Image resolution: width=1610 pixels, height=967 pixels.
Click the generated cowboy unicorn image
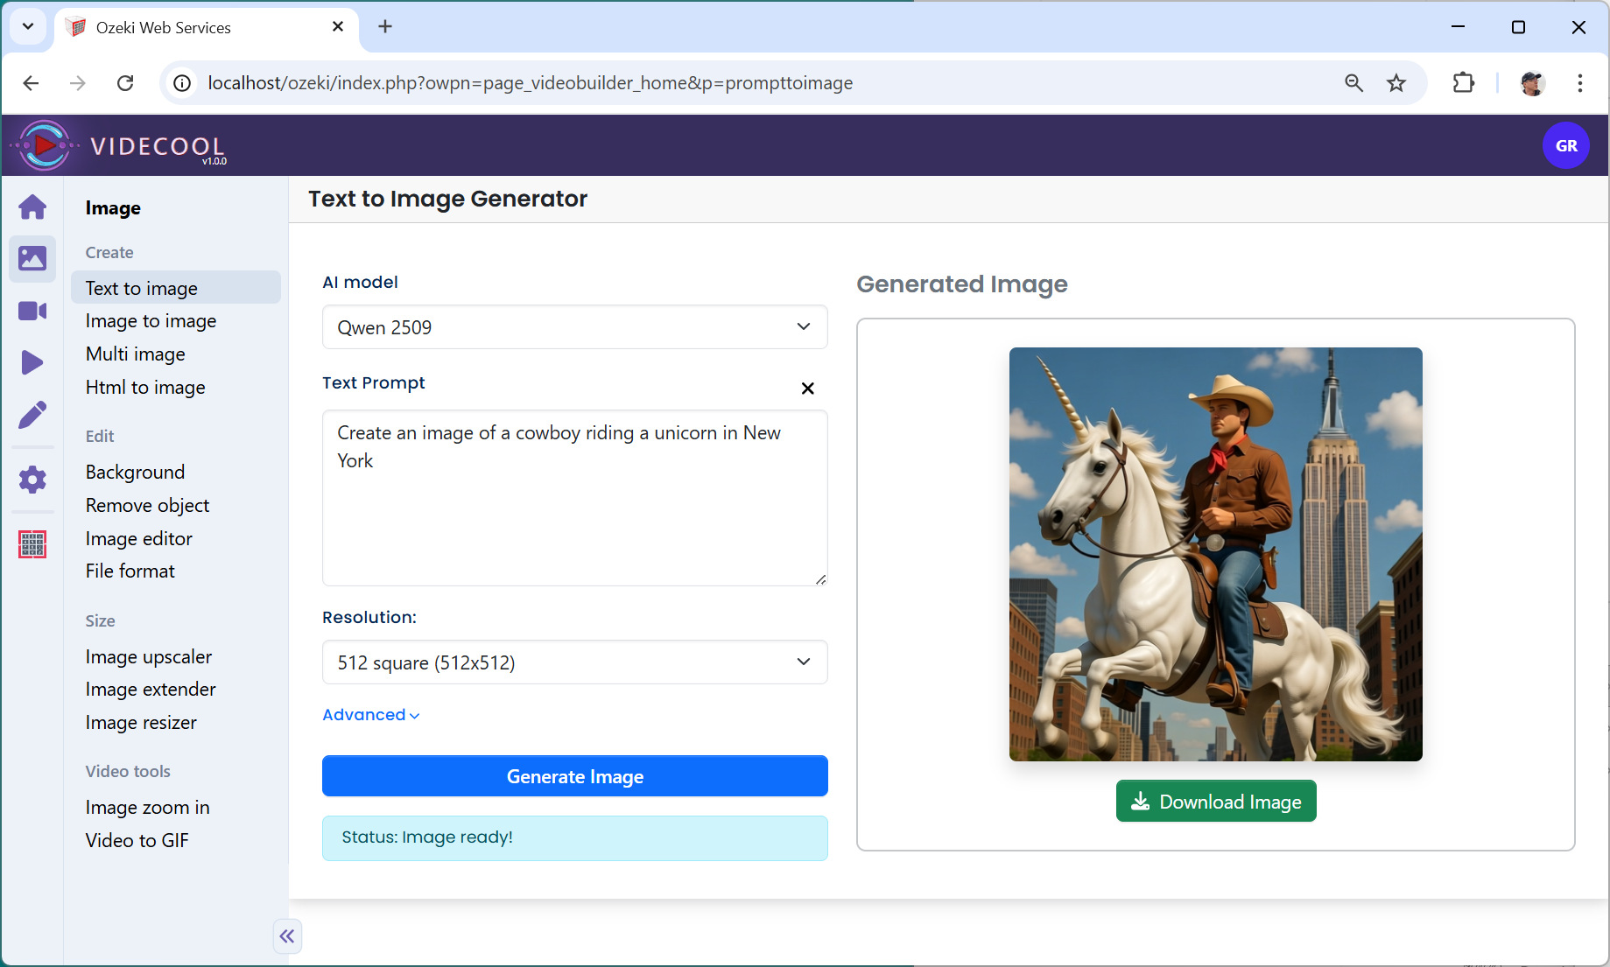(x=1215, y=554)
